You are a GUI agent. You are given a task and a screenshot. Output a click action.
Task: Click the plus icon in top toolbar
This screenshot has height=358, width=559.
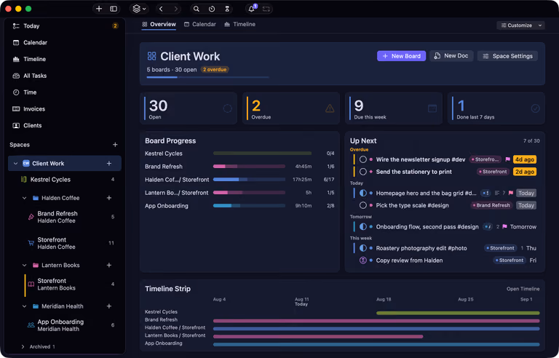(99, 9)
